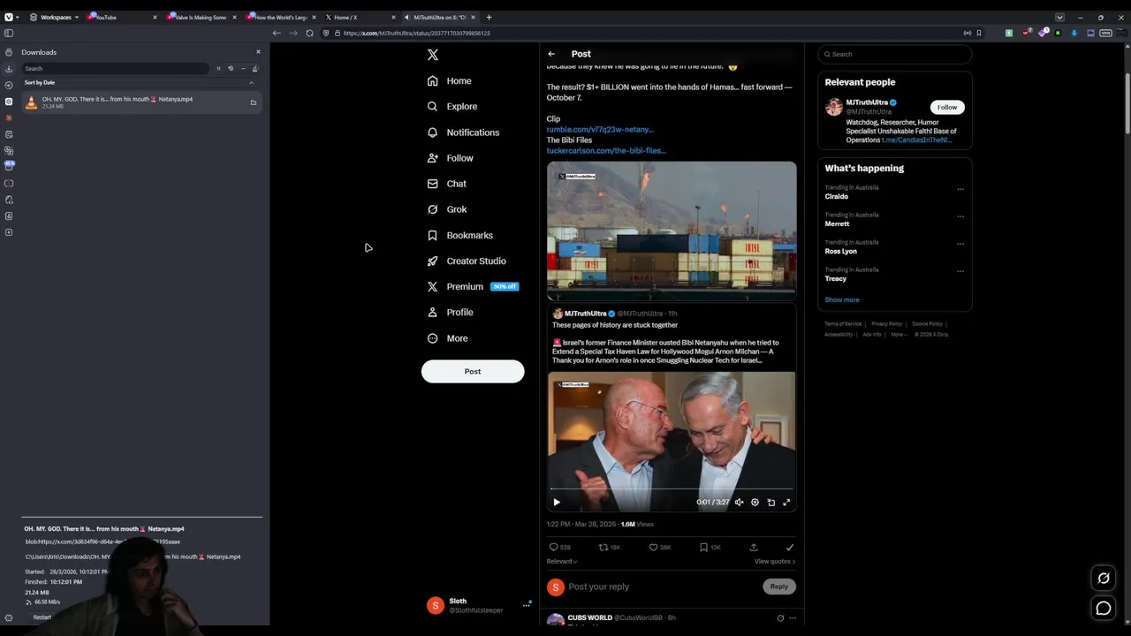1131x636 pixels.
Task: Open Bookmarks in X sidebar
Action: click(460, 235)
